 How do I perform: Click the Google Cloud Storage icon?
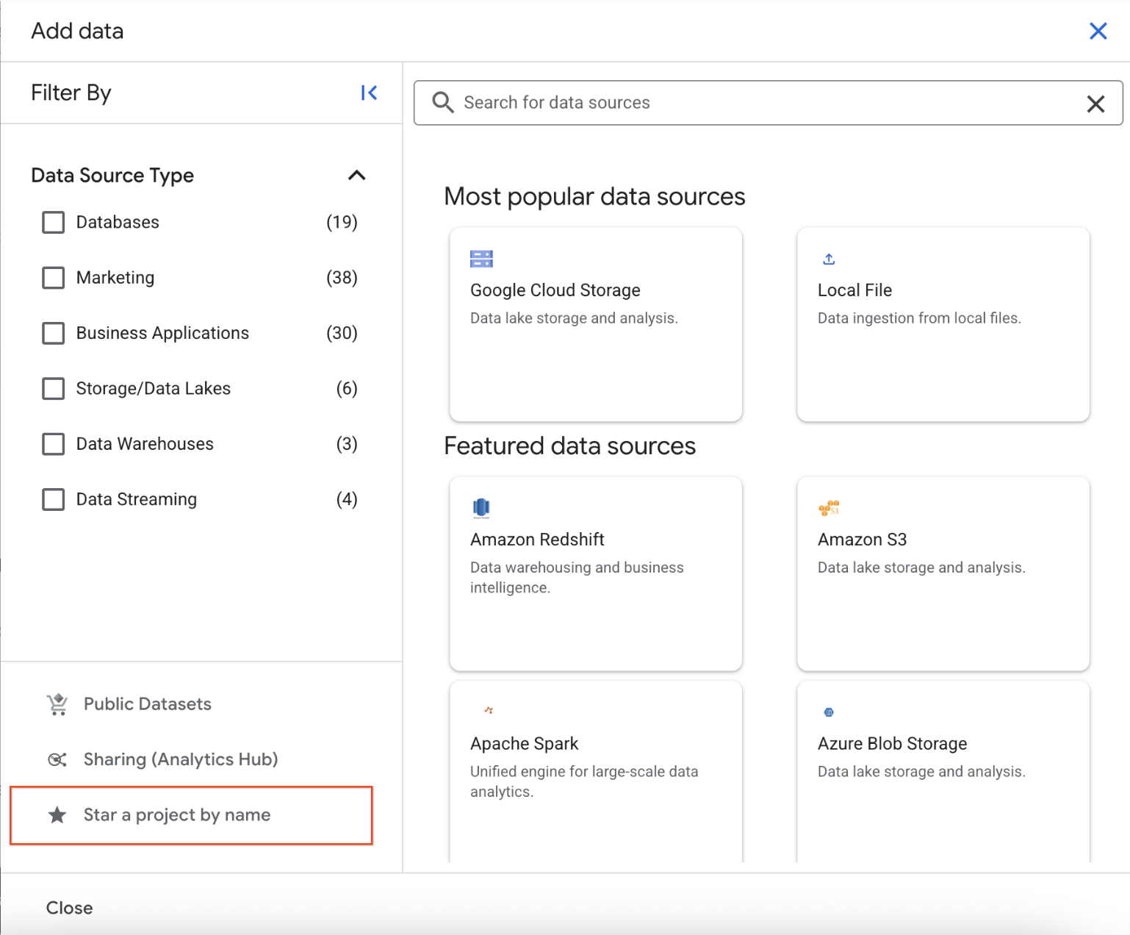point(481,259)
